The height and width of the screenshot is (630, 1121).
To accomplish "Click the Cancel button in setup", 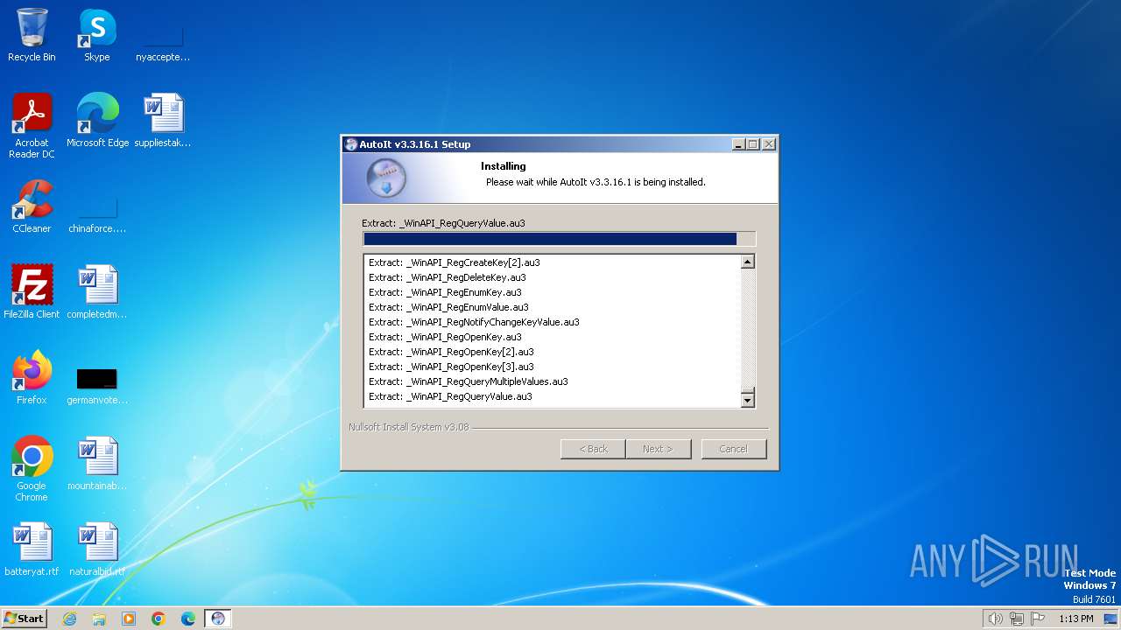I will click(x=734, y=449).
